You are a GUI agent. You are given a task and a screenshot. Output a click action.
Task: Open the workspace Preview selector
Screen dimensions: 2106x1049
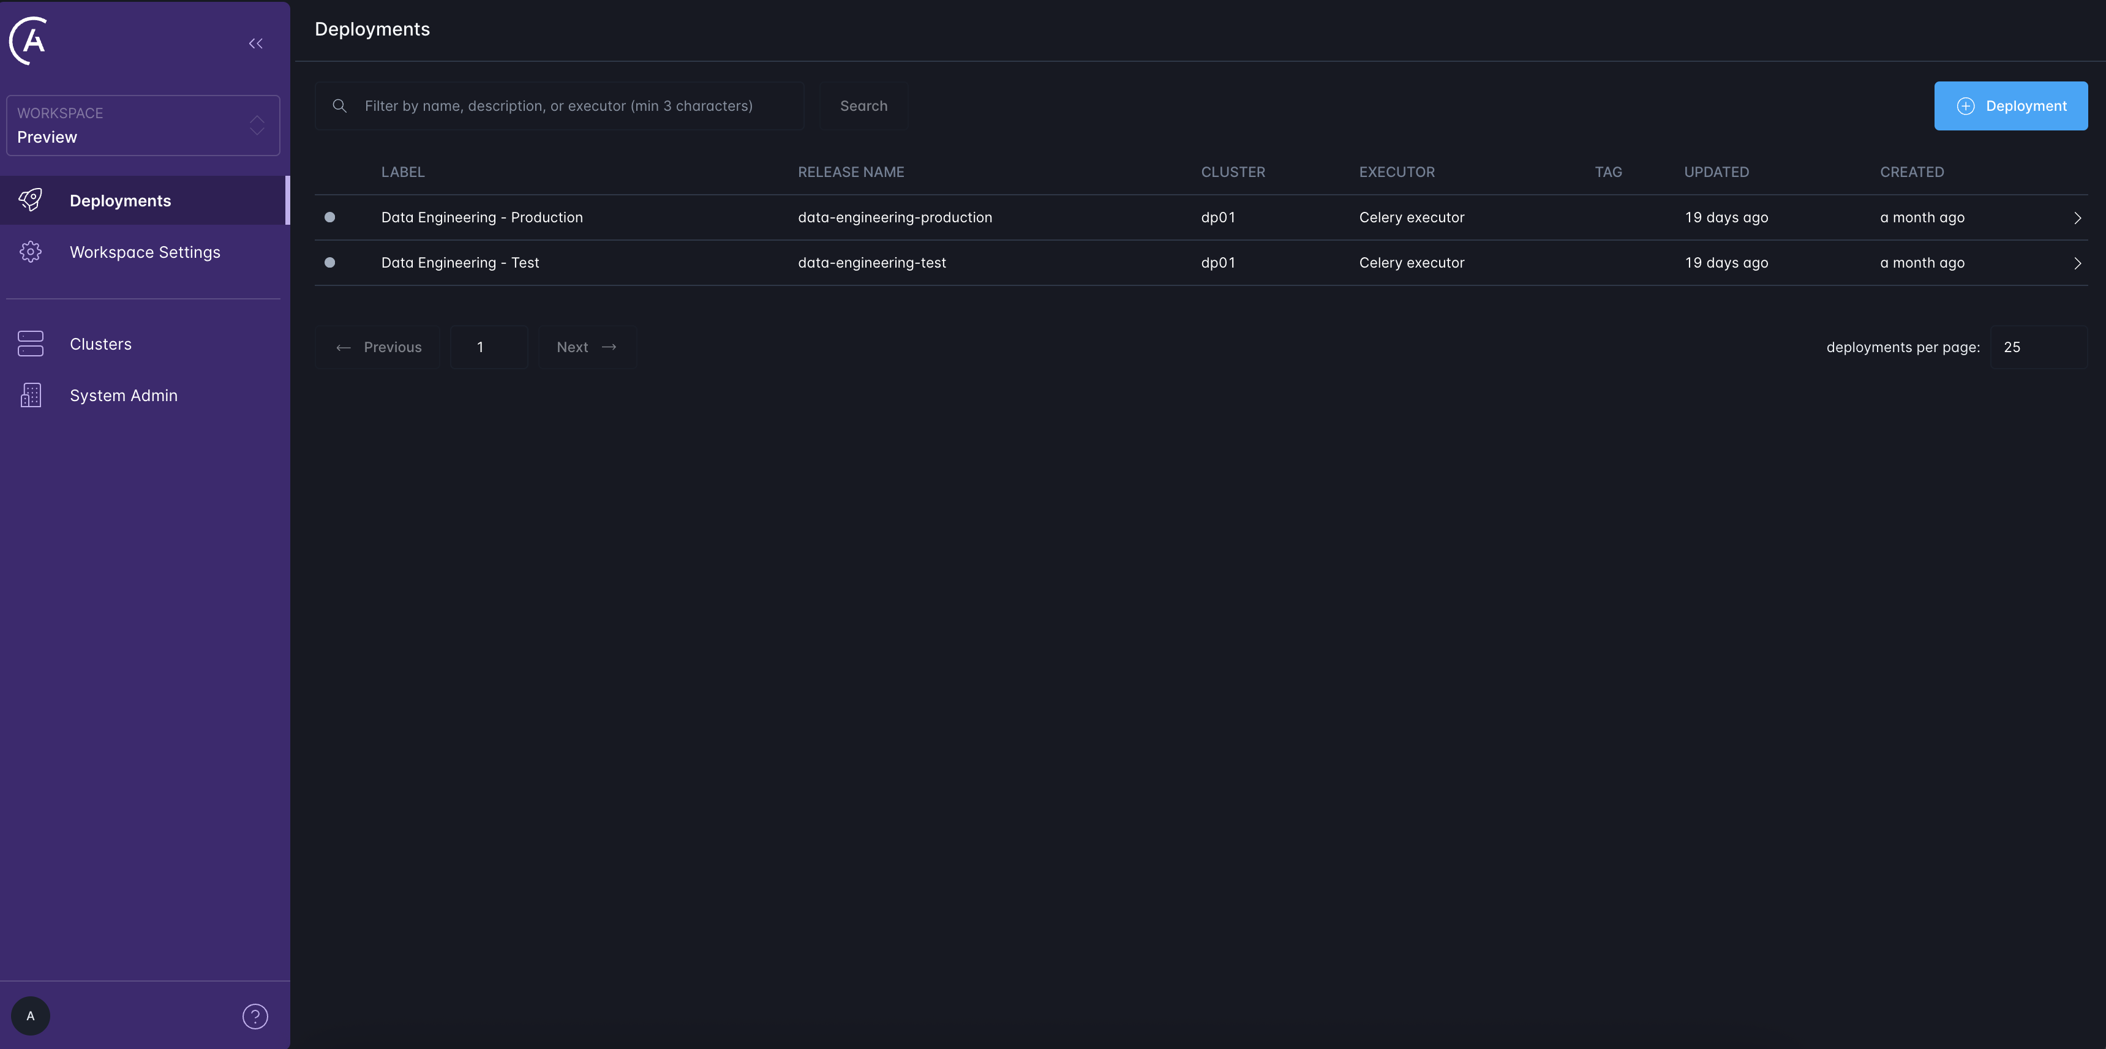[143, 125]
